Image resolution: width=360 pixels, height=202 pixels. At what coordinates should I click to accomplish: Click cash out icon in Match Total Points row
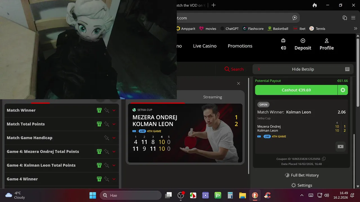[x=99, y=124]
